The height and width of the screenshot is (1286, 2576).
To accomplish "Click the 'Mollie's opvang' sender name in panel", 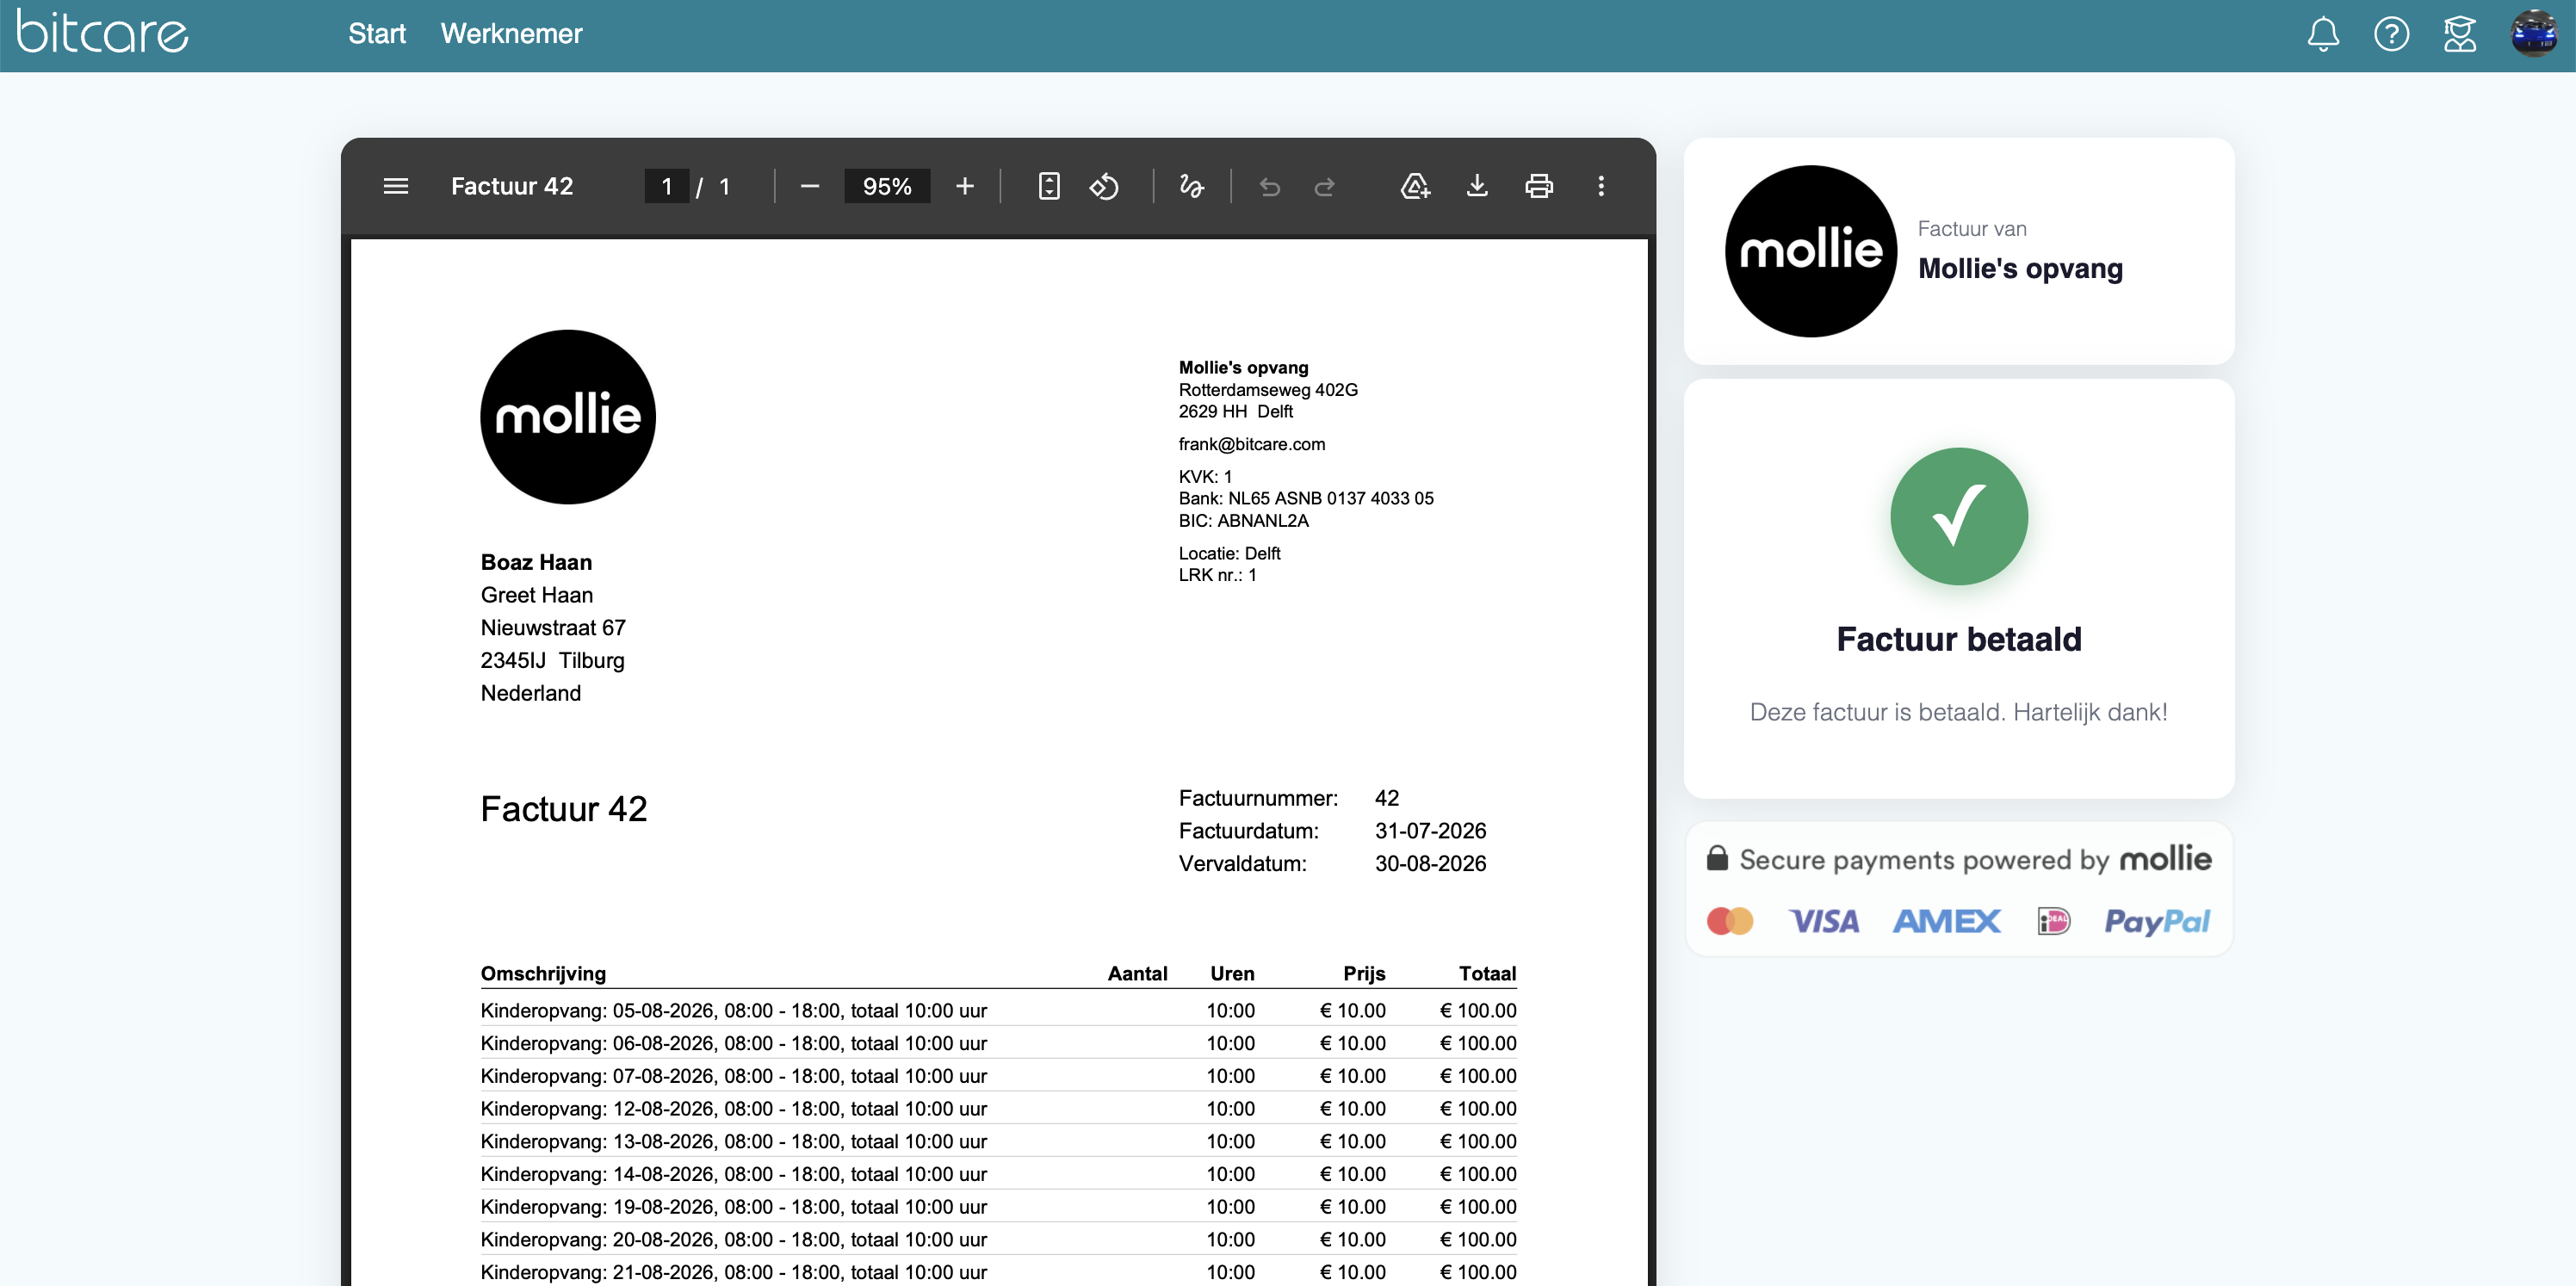I will click(x=2020, y=269).
